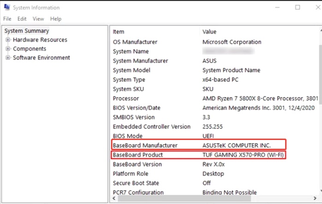
Task: Expand the Software Environment node
Action: tap(7, 58)
